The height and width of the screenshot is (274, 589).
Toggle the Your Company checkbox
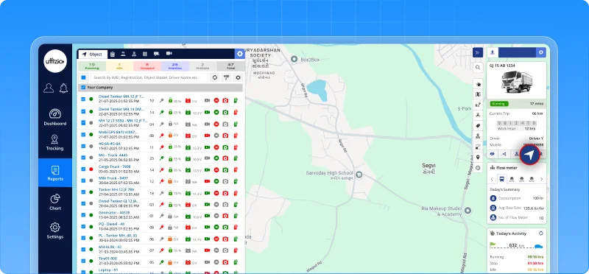tap(83, 87)
